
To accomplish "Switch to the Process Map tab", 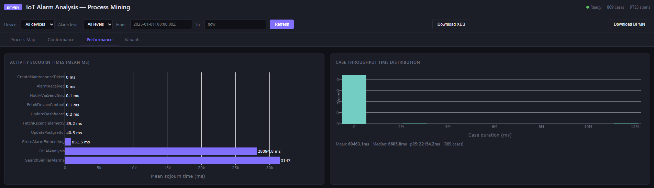I will 23,40.
